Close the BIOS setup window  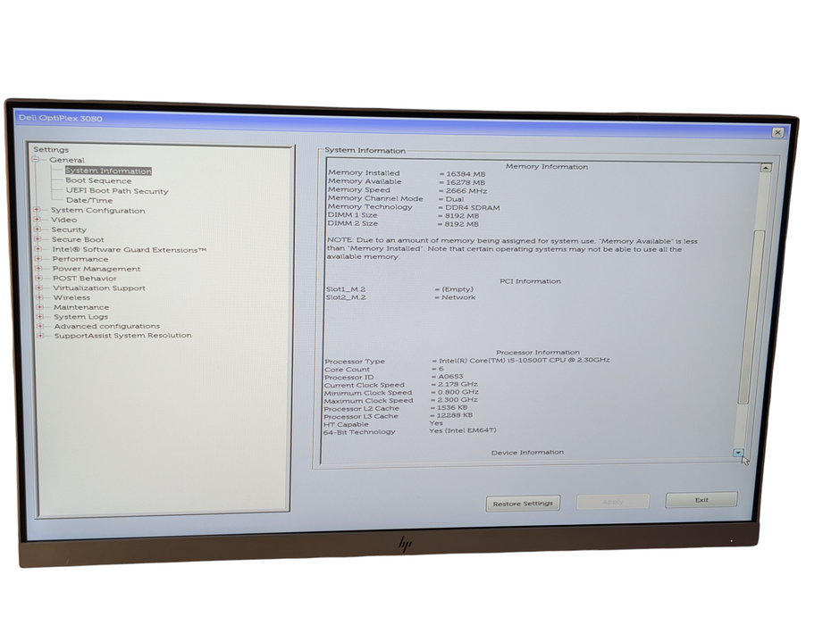(777, 132)
